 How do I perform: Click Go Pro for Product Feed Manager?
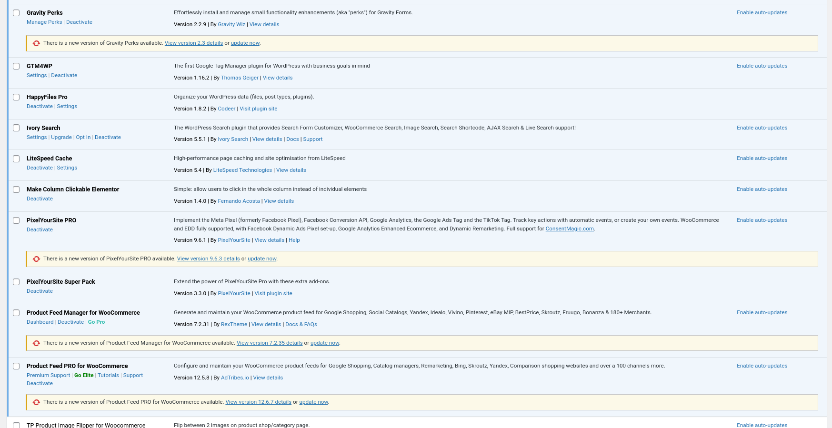click(96, 322)
